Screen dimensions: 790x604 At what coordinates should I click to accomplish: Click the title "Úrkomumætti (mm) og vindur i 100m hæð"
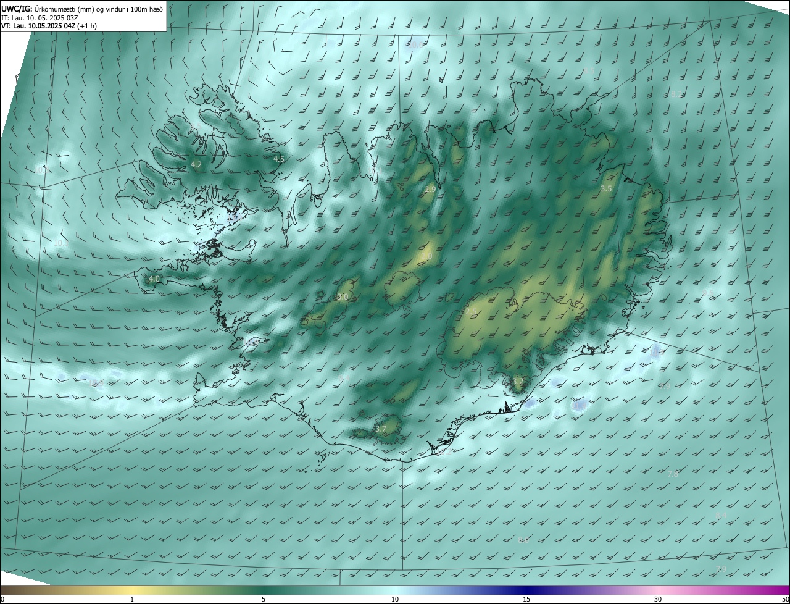99,9
